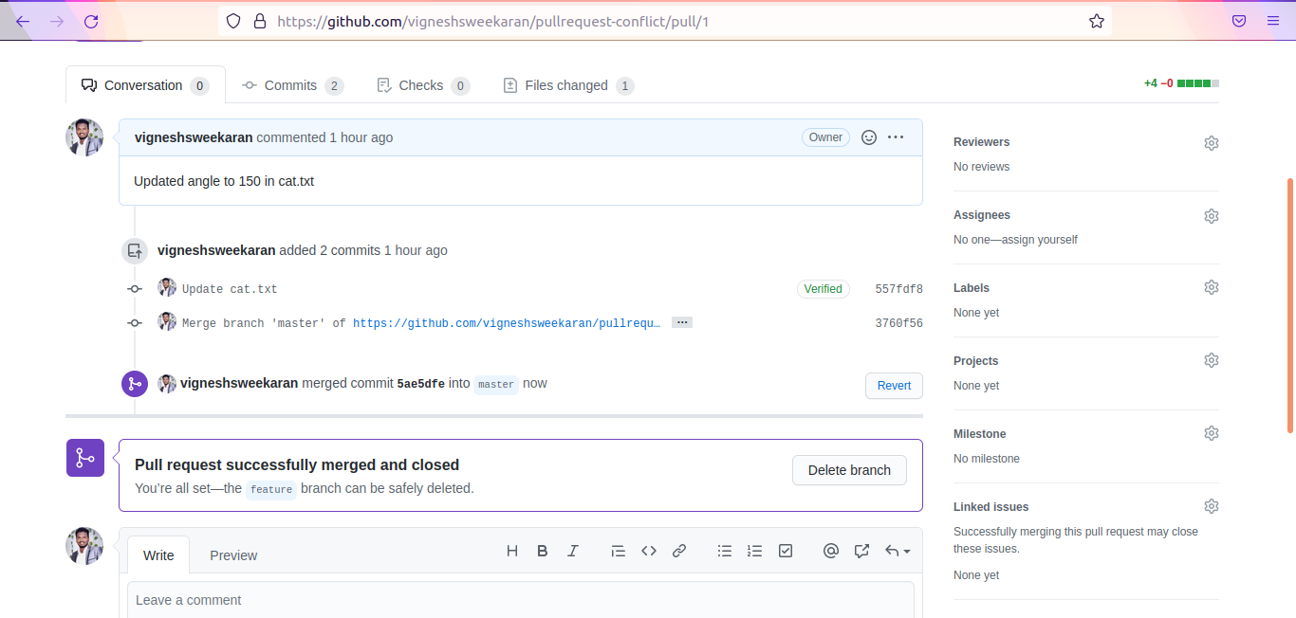Open the Milestone gear settings
Screen dimensions: 1296x618
(1212, 433)
